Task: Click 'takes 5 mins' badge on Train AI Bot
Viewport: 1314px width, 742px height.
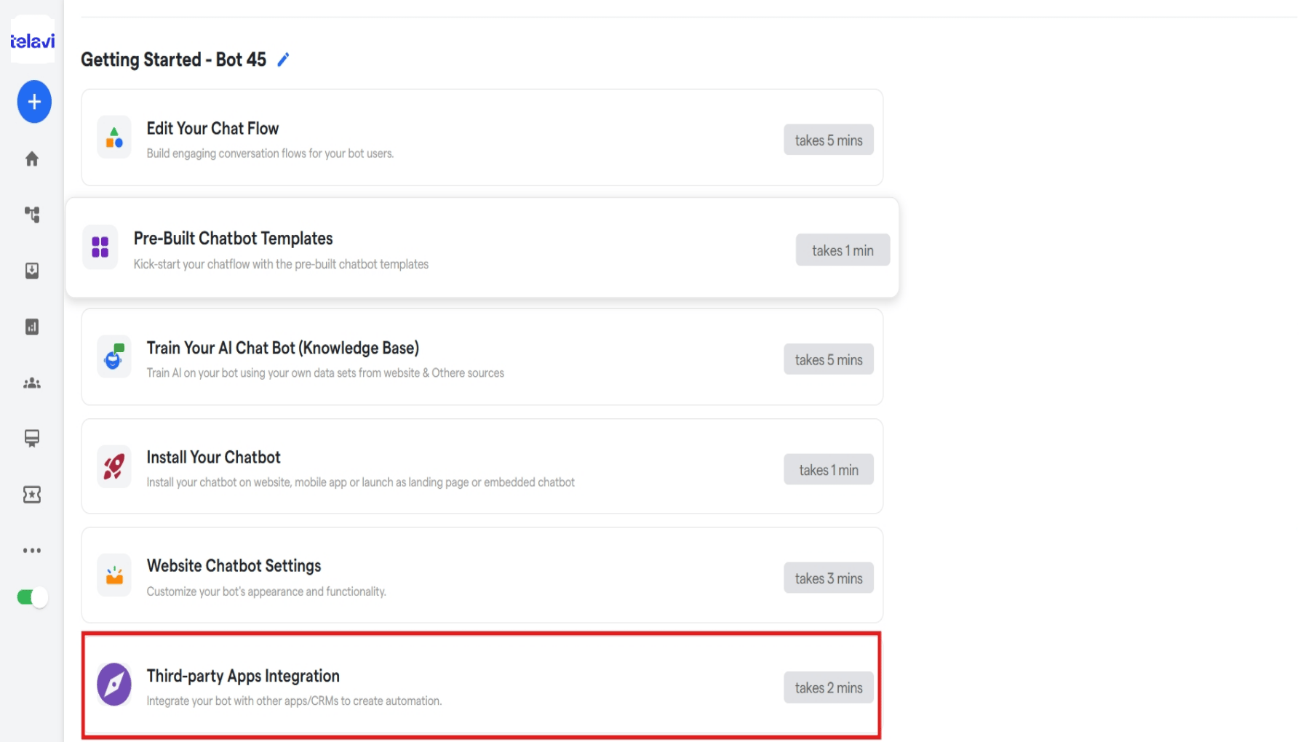Action: 829,360
